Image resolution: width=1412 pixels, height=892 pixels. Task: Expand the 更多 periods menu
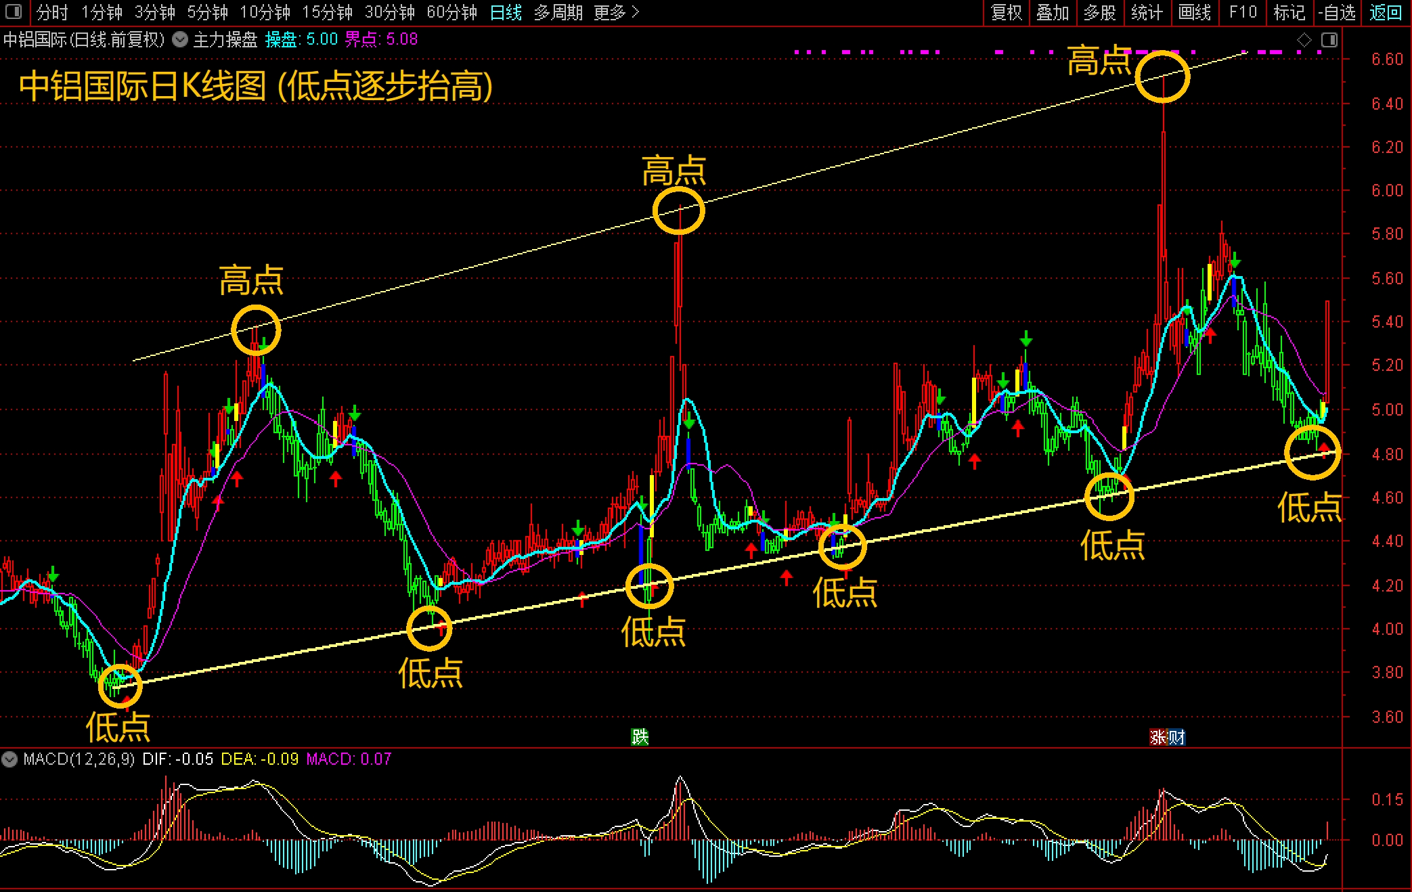616,12
